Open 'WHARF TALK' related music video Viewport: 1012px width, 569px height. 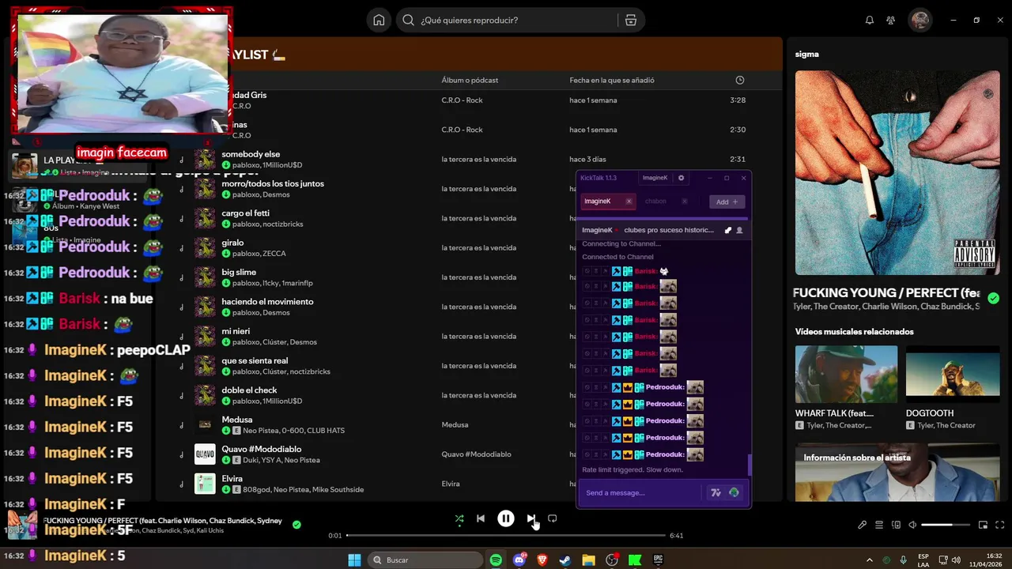point(846,387)
